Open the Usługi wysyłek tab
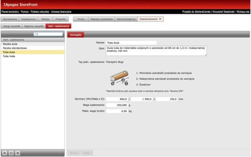 click(12, 26)
